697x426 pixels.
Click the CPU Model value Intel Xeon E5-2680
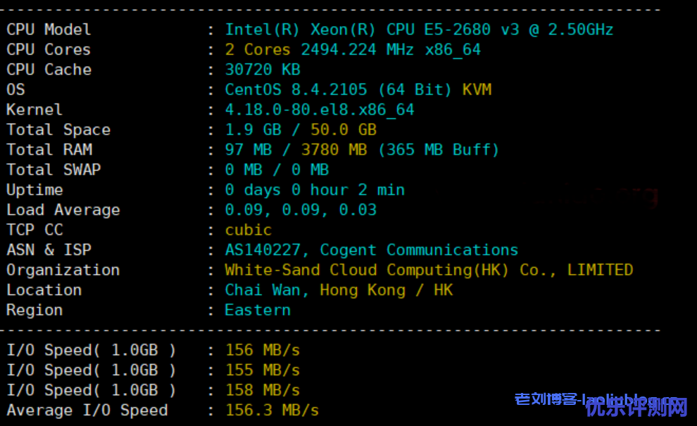[419, 30]
